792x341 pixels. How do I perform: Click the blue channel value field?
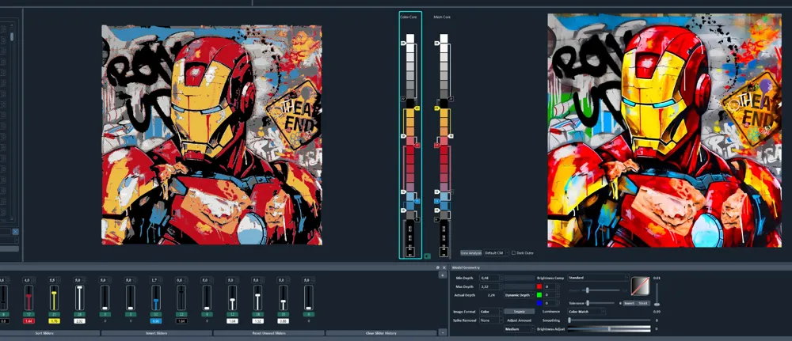[550, 303]
